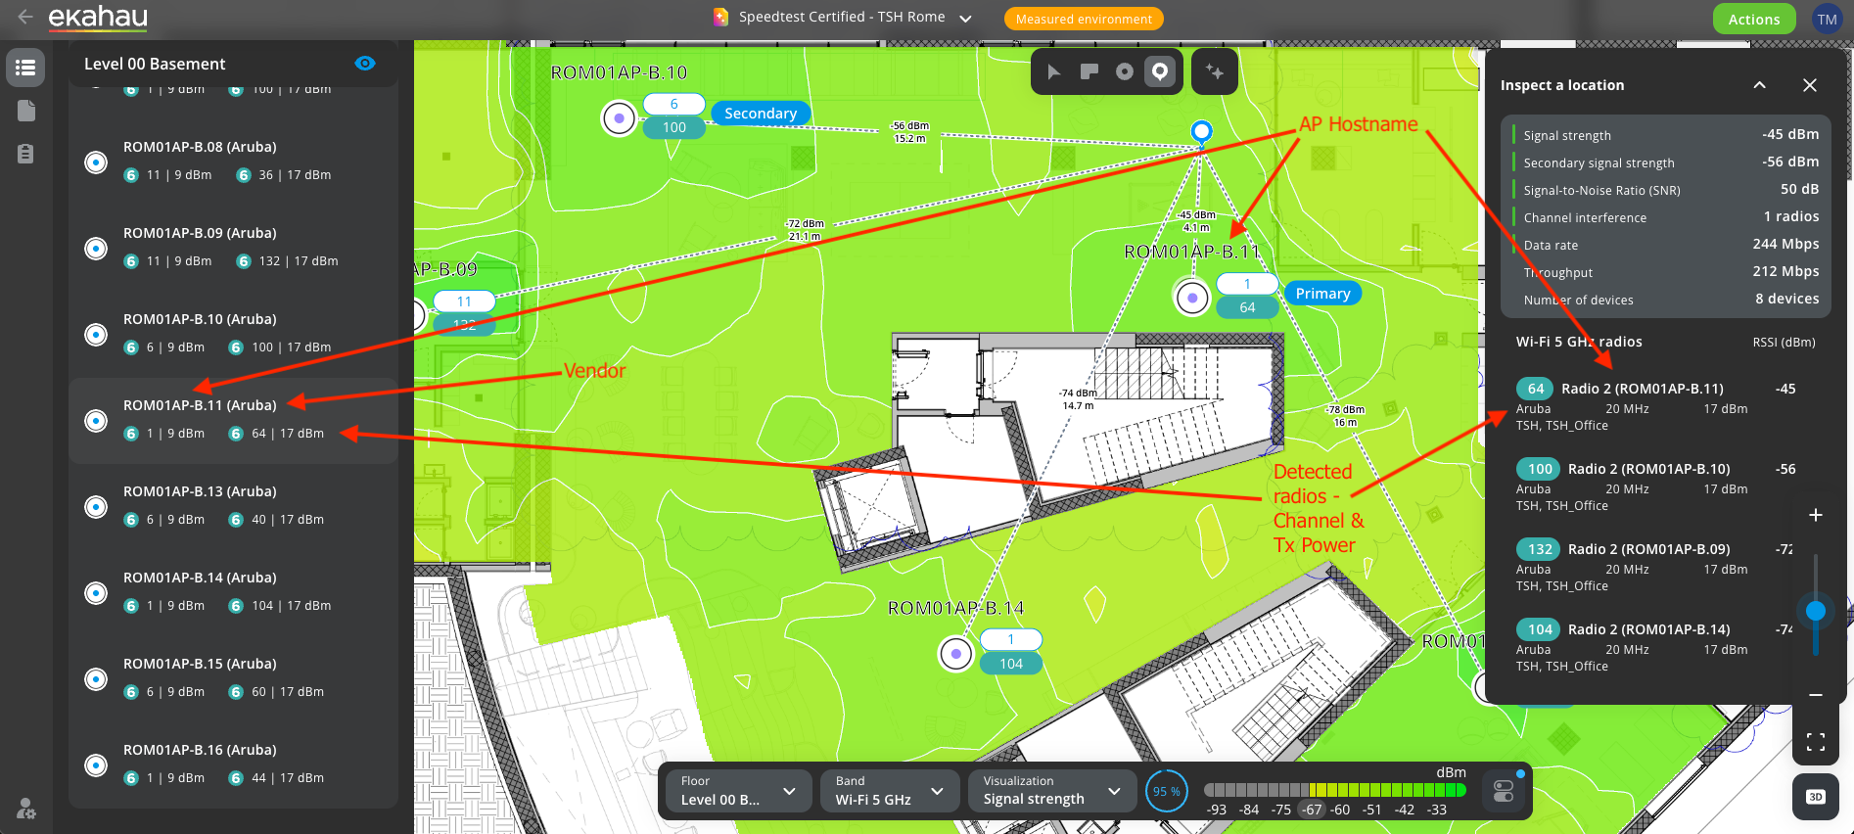Viewport: 1854px width, 834px height.
Task: Click the ROM01AP-B.11 access point marker on map
Action: click(1191, 297)
